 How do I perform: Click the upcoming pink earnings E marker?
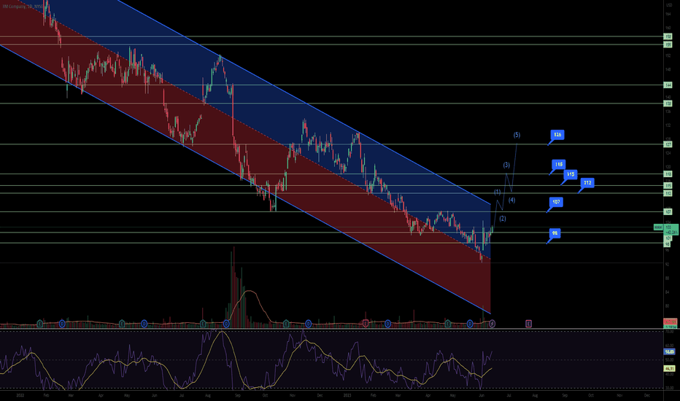coord(529,324)
